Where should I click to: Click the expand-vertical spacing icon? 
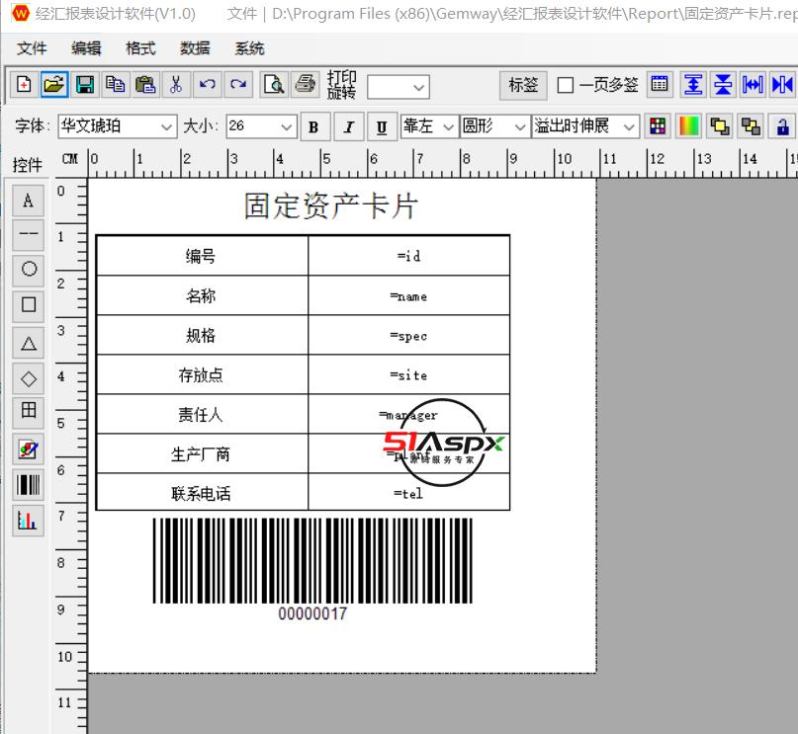point(693,84)
